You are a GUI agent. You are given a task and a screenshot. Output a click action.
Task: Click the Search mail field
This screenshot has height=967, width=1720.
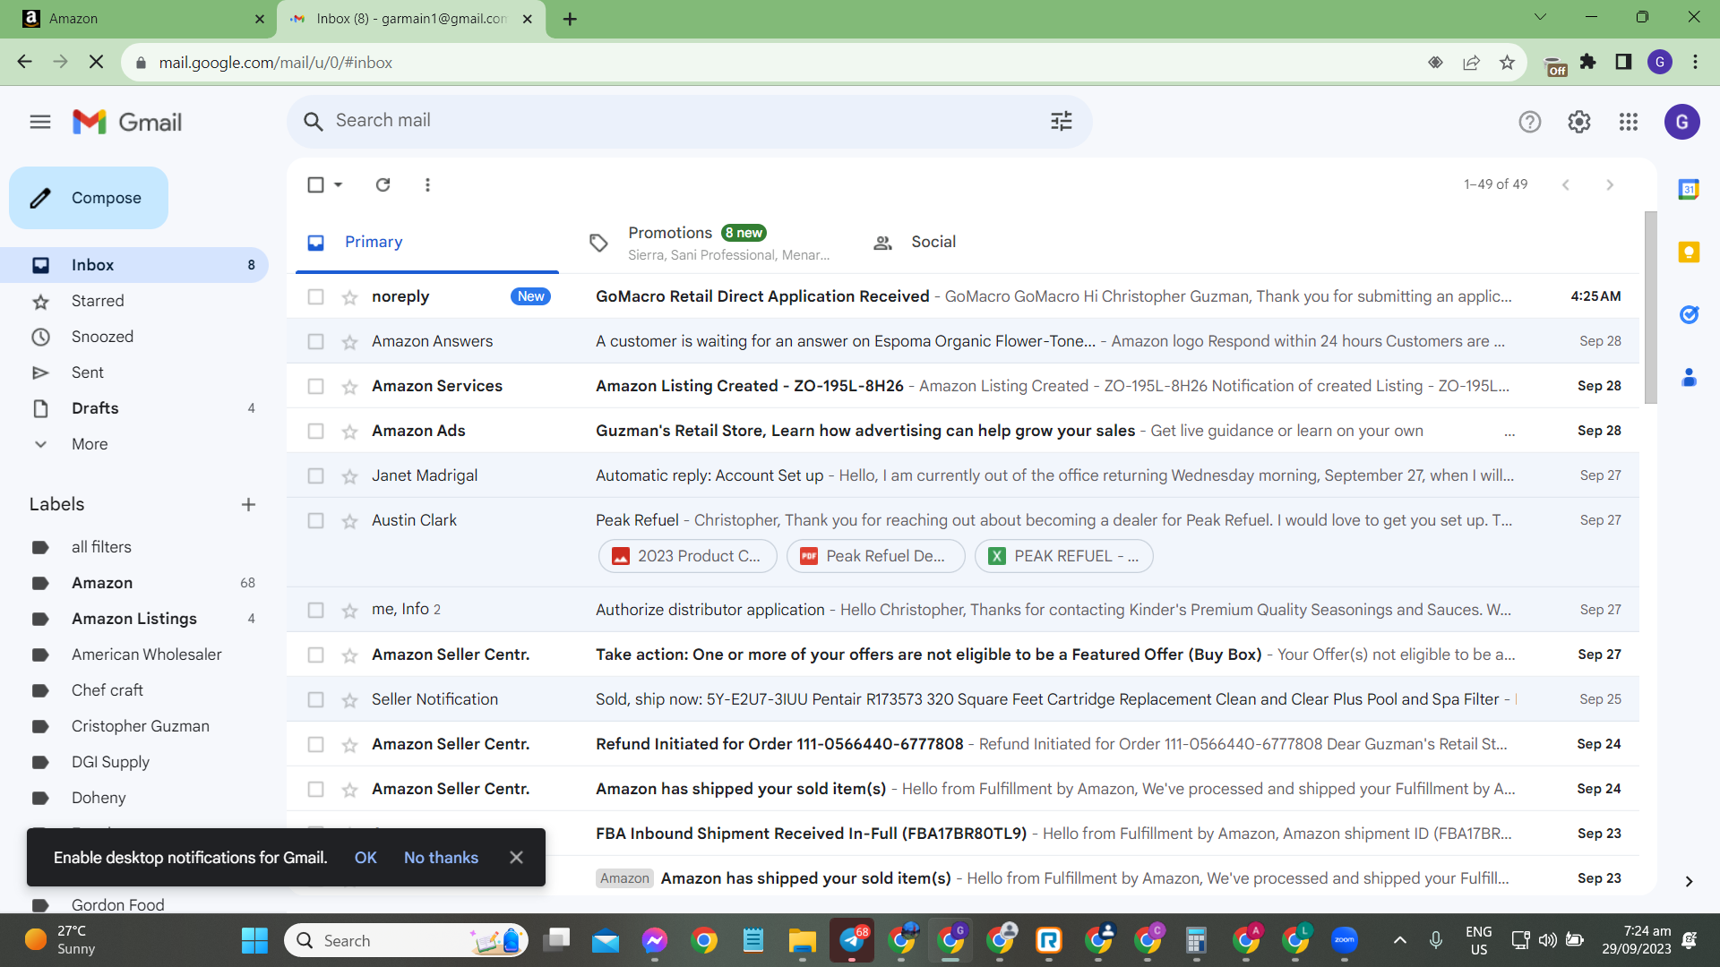coord(689,121)
